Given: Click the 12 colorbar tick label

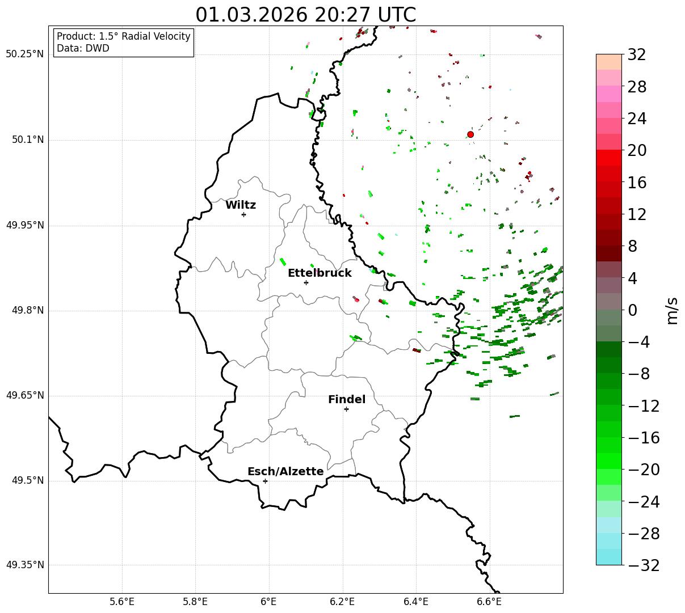Looking at the screenshot, I should click(636, 215).
